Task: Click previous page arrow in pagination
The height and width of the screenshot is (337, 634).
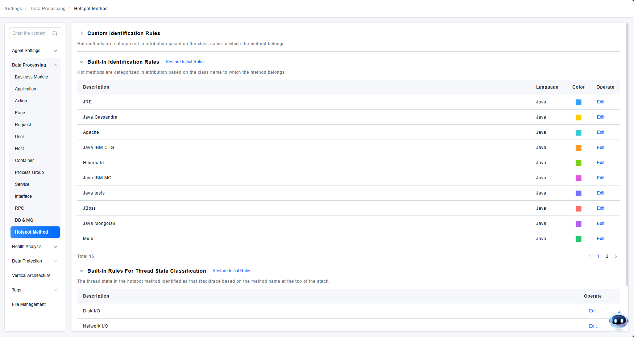Action: tap(589, 256)
